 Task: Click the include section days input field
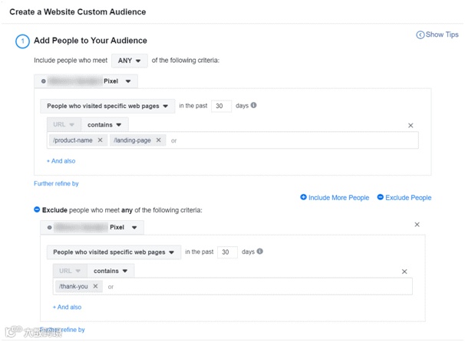point(222,106)
